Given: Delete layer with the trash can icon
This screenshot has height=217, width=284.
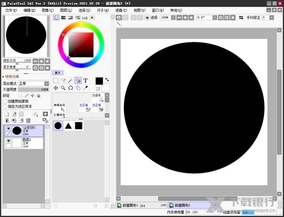Looking at the screenshot, I should coord(28,121).
